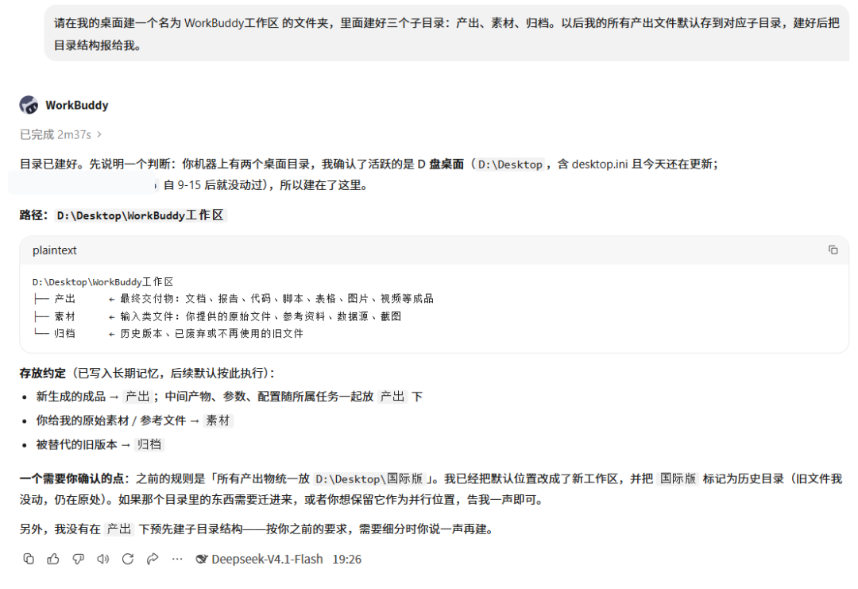Click the root line in the code block
This screenshot has height=589, width=858.
(x=102, y=282)
